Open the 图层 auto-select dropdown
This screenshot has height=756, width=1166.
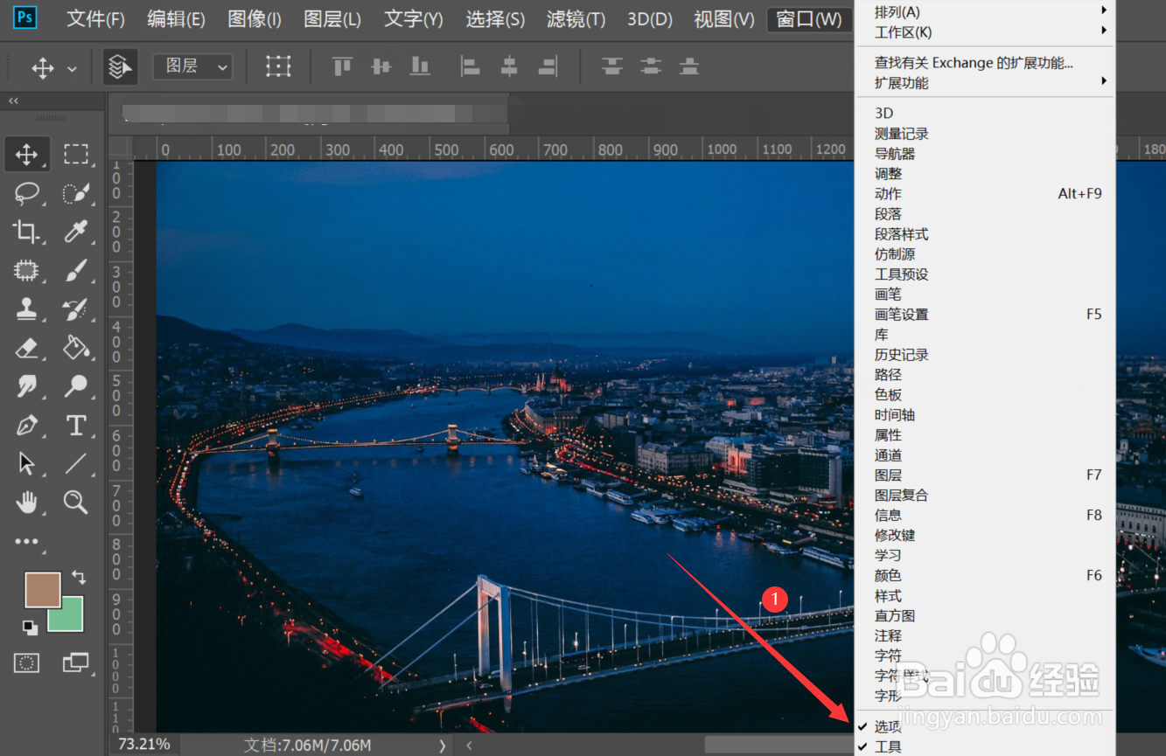(192, 66)
